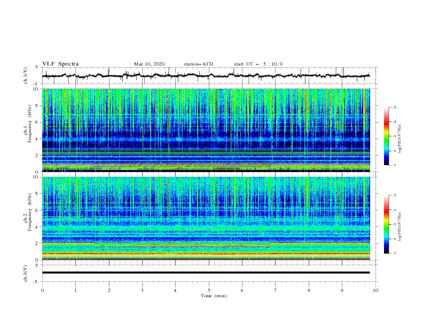The width and height of the screenshot is (423, 326).
Task: Click time axis tick label "7"
Action: [276, 290]
